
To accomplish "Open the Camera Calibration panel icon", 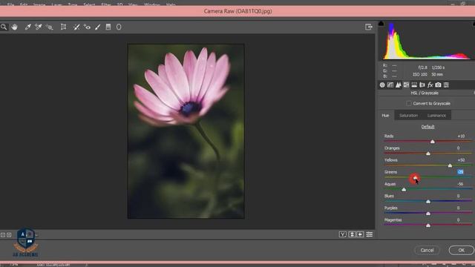I will click(x=438, y=85).
